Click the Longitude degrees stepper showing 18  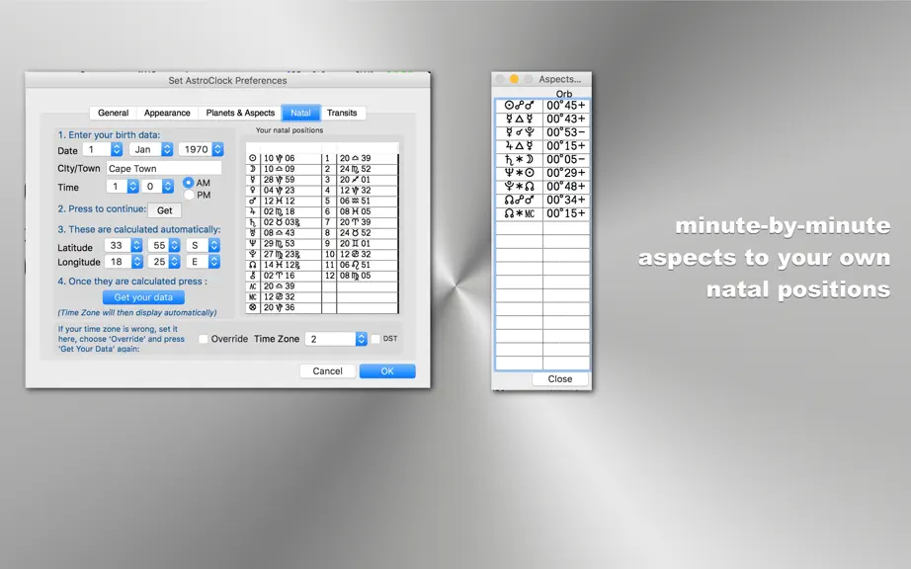136,262
